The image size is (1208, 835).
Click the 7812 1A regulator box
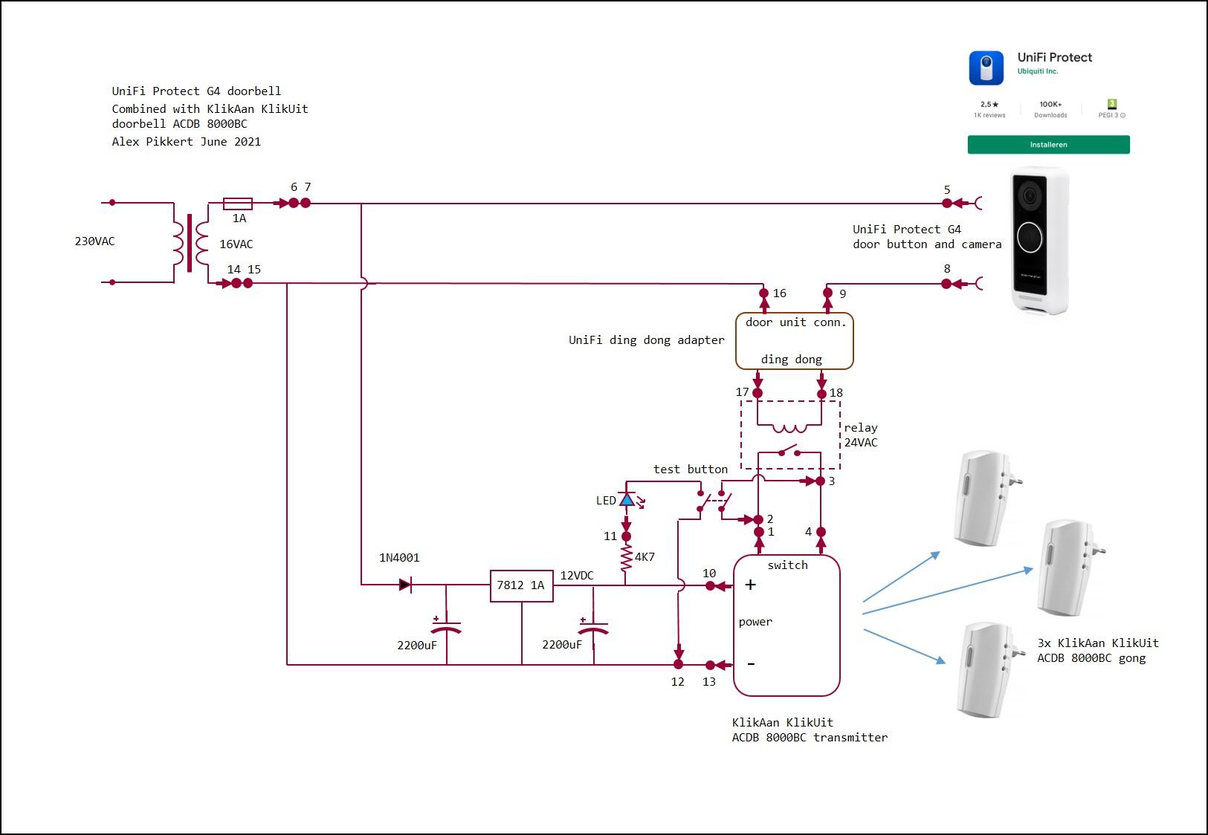click(521, 585)
